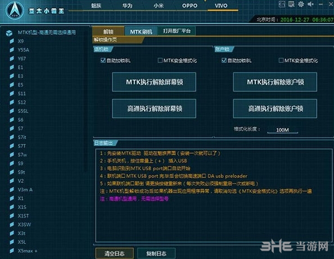
Task: Switch to the 华为 brand tab
Action: (x=127, y=6)
